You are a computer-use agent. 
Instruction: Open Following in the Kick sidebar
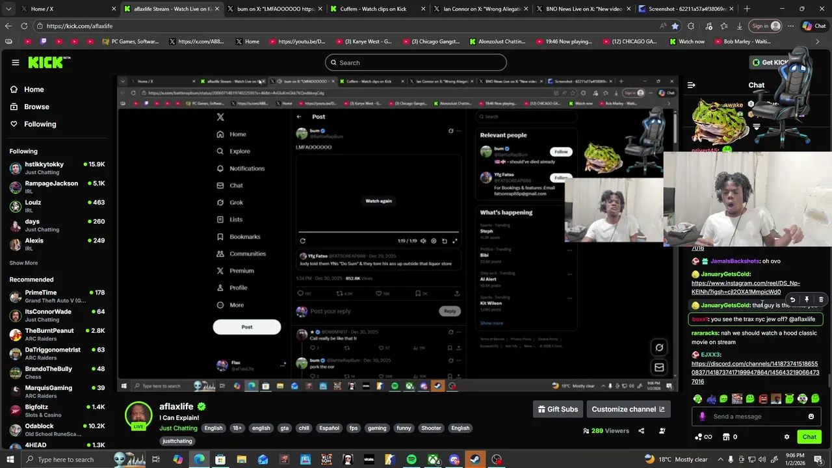[x=32, y=124]
